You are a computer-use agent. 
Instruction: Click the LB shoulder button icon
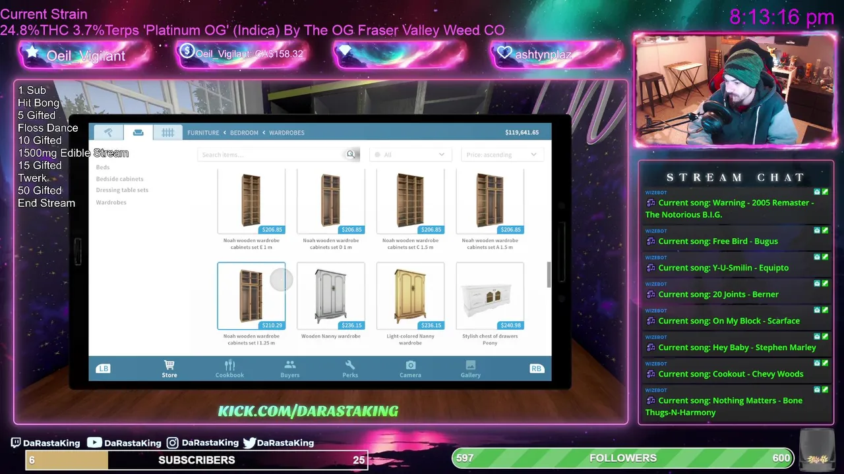pos(104,369)
